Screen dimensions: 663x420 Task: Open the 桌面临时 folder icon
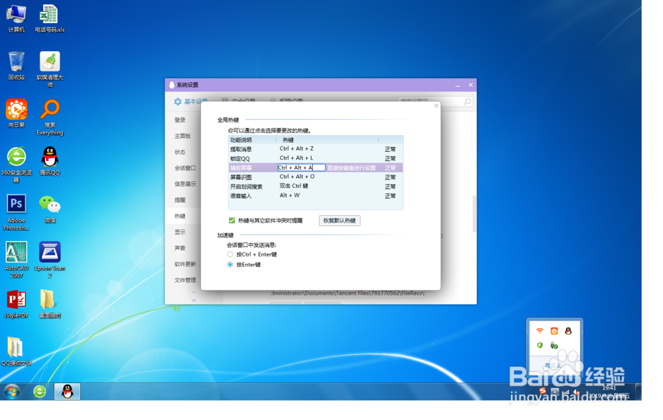pyautogui.click(x=50, y=304)
